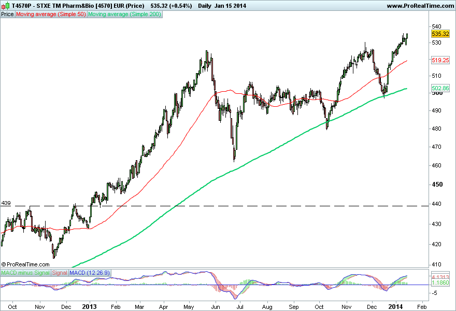Open the MACD minus Signal legend label
The width and height of the screenshot is (456, 311).
tap(25, 273)
